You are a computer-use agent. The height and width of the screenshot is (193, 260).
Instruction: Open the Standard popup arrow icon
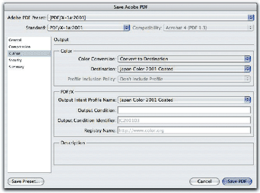point(127,27)
